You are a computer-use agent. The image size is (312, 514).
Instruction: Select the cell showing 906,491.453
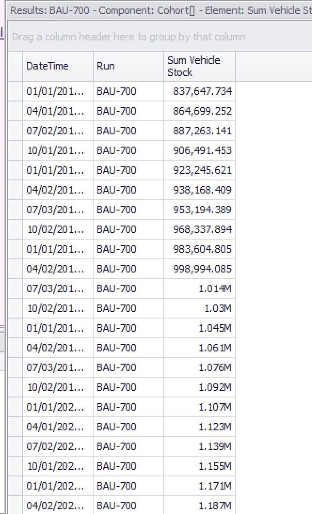200,150
